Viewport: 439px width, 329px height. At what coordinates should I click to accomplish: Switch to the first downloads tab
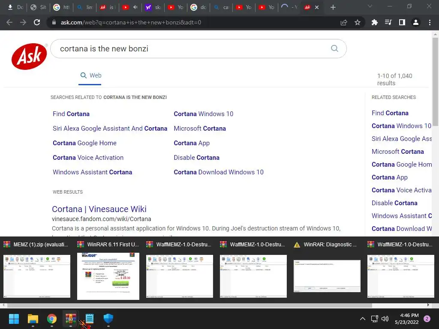pyautogui.click(x=15, y=7)
